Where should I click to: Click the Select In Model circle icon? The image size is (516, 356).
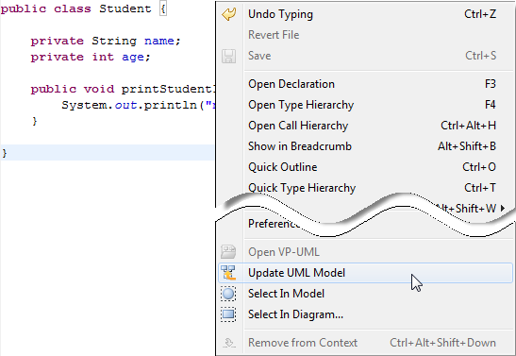(228, 294)
